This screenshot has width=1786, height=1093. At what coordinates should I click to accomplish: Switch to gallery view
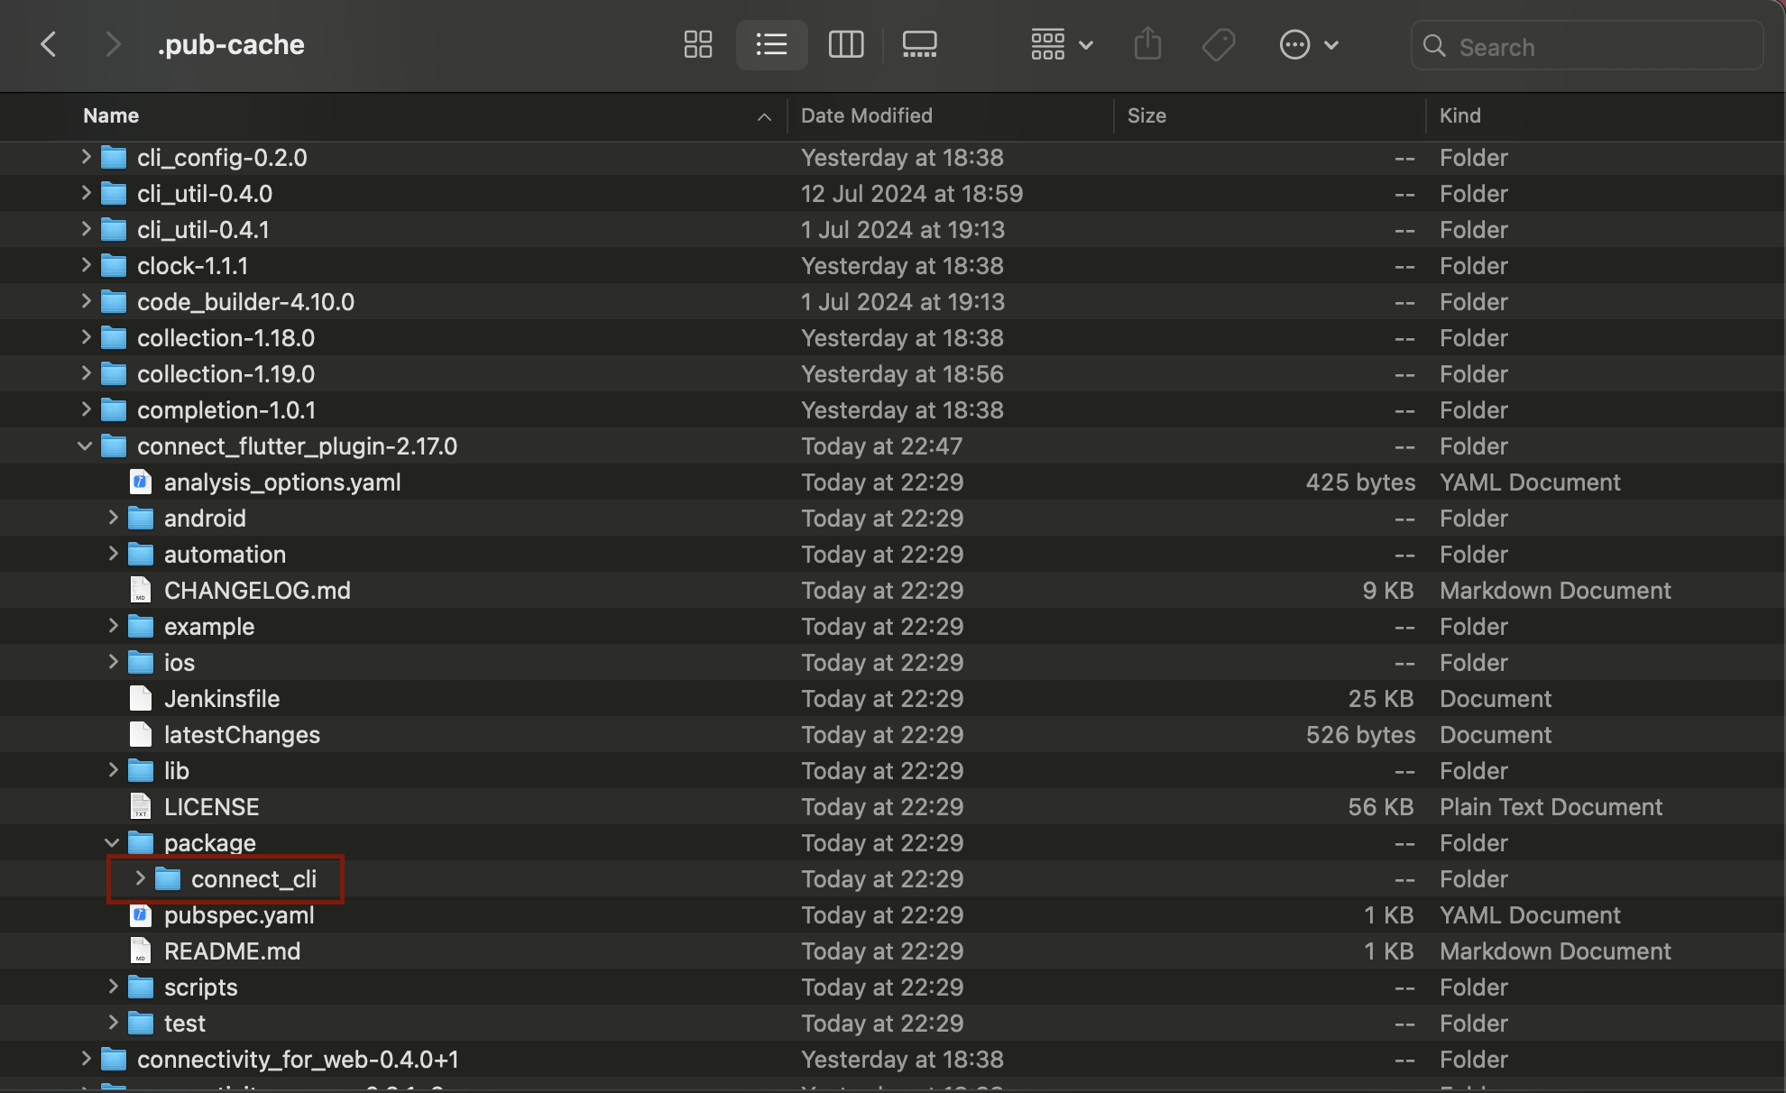point(920,44)
